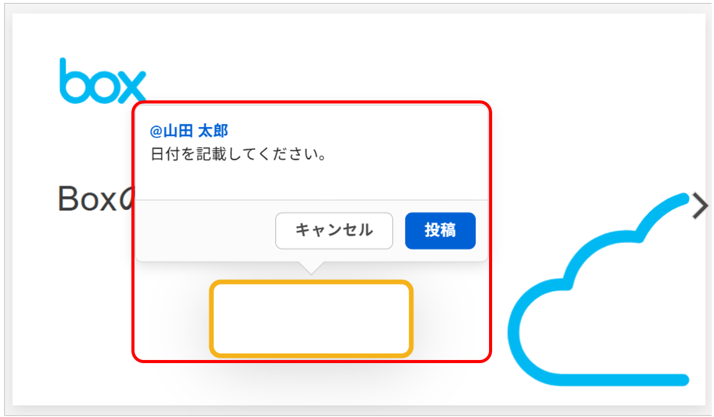Go to next page with right chevron
This screenshot has height=417, width=714.
pos(700,206)
